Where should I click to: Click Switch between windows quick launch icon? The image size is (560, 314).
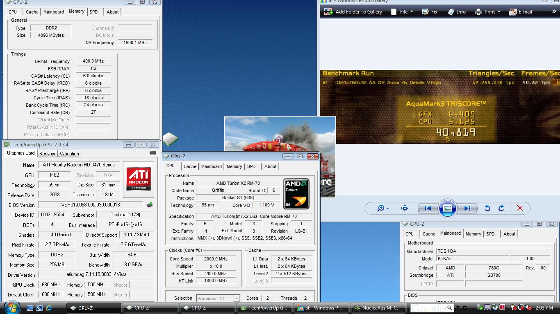39,308
